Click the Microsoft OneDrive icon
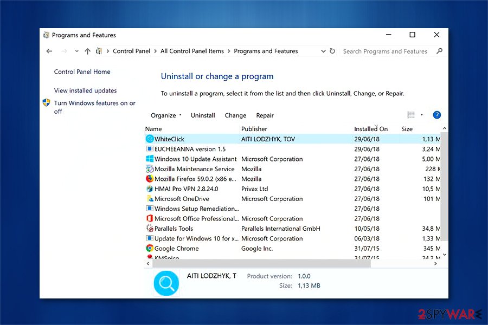 (150, 198)
